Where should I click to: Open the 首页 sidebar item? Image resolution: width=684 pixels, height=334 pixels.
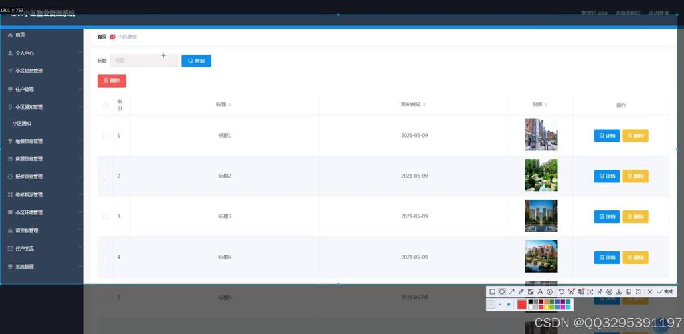point(20,35)
